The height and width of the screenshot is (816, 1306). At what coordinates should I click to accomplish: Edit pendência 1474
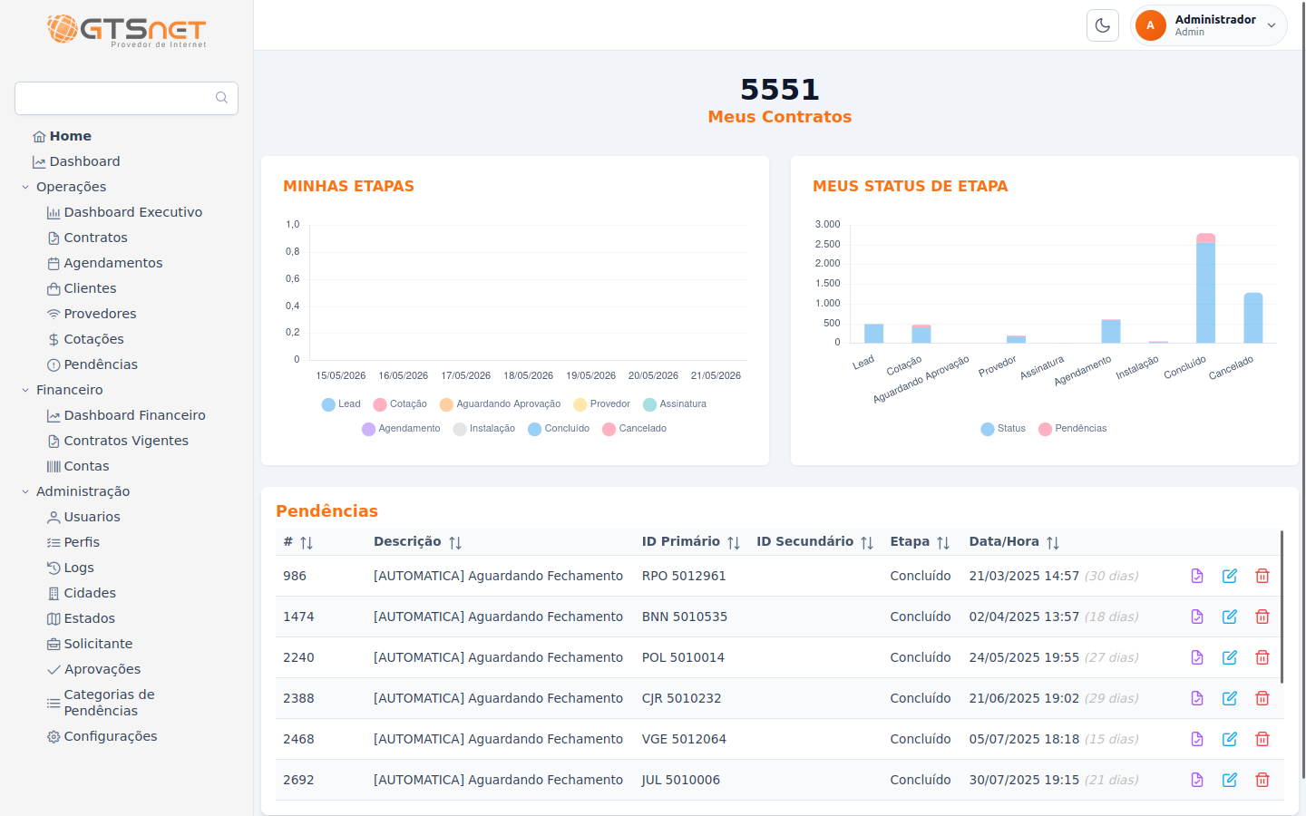pyautogui.click(x=1230, y=617)
